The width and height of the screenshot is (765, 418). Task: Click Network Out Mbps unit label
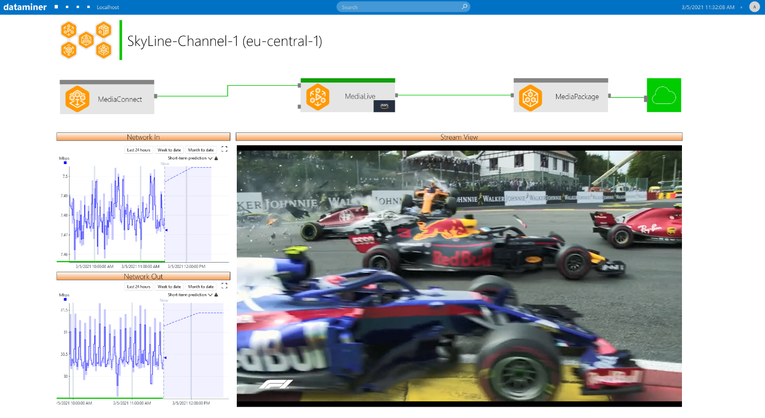(x=64, y=295)
